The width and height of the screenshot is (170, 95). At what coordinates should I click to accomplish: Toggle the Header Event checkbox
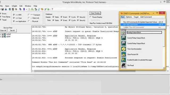(x=61, y=17)
